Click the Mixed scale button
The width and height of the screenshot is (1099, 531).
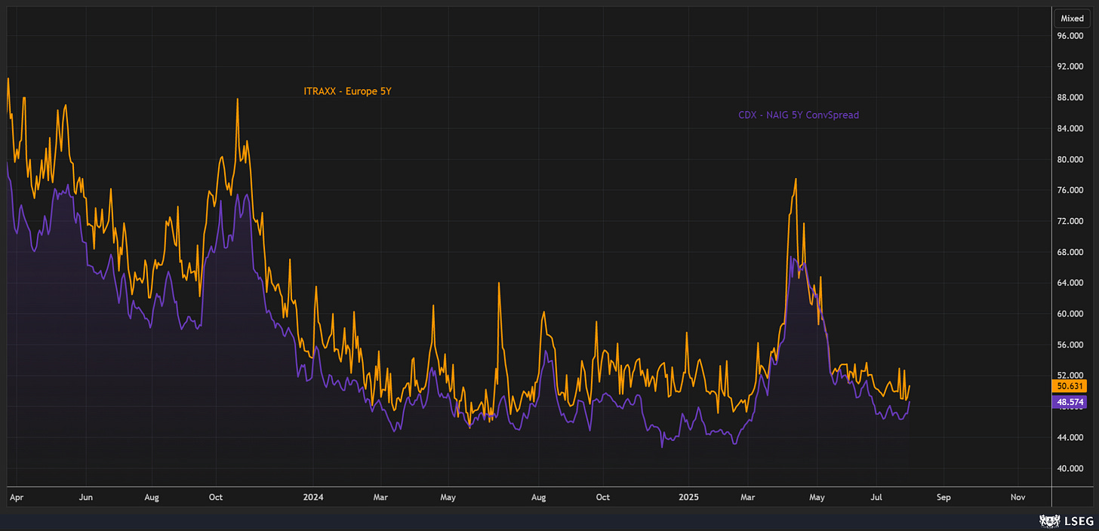tap(1072, 18)
